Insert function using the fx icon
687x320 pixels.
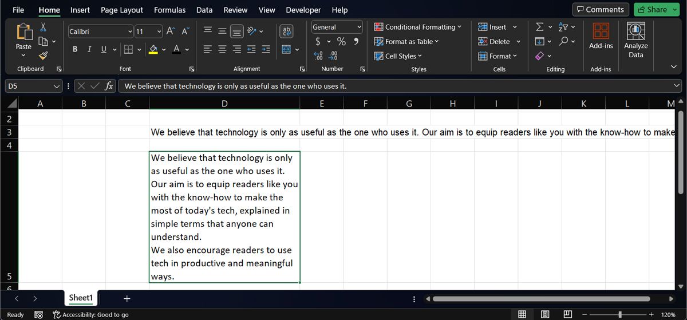pos(109,86)
